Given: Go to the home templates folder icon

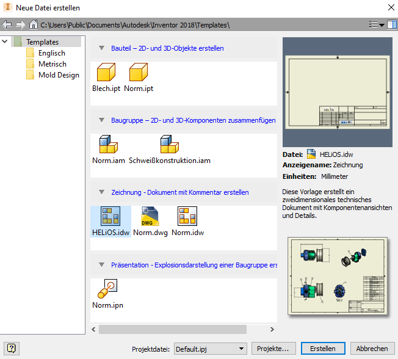Looking at the screenshot, I should coord(34,25).
